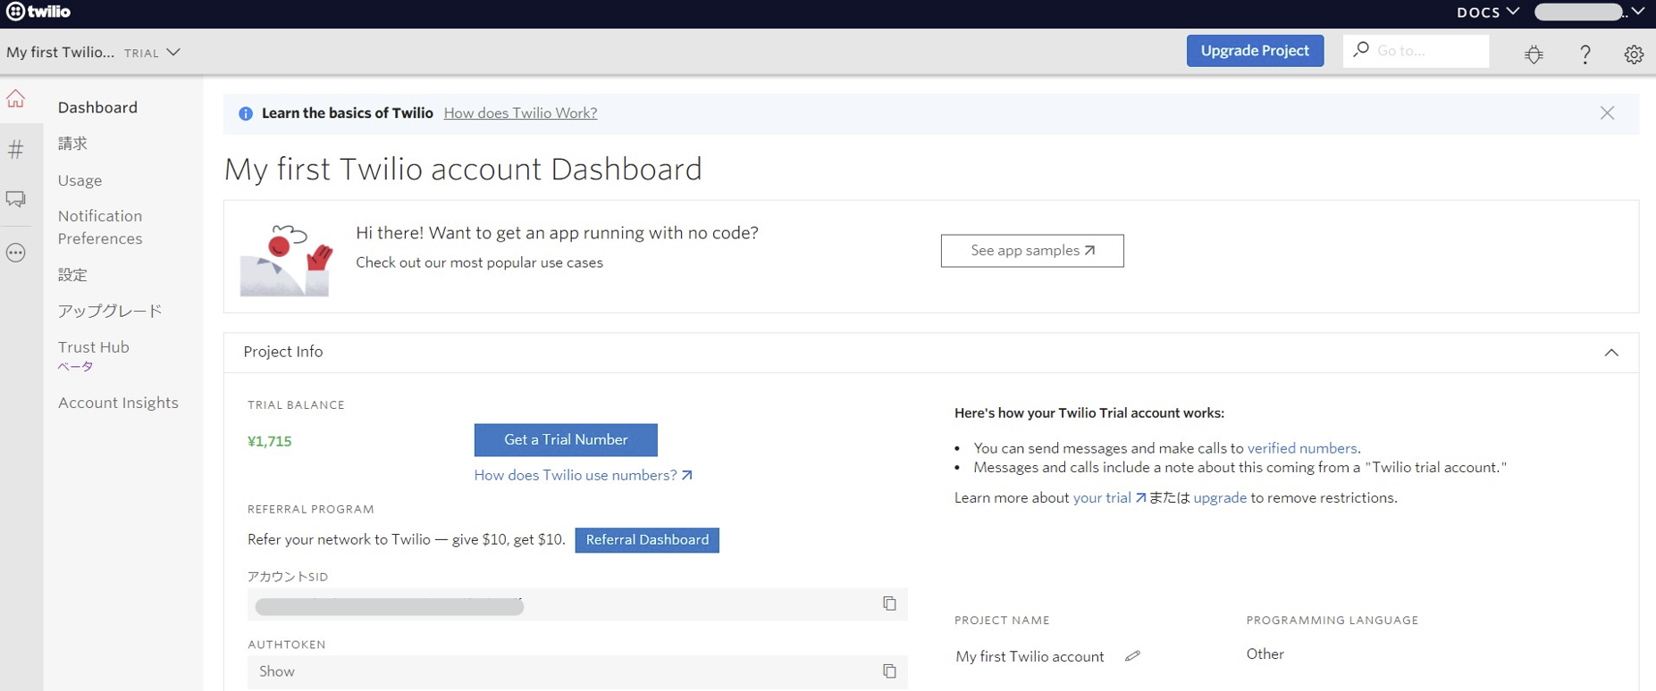Open Notification Preferences sidebar item
Image resolution: width=1656 pixels, height=691 pixels.
[100, 228]
